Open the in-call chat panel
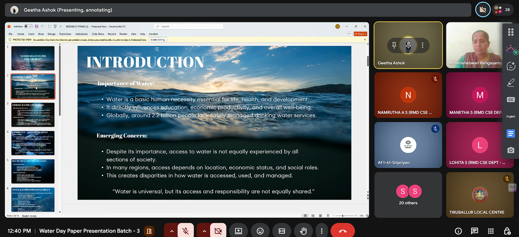 coord(474,231)
